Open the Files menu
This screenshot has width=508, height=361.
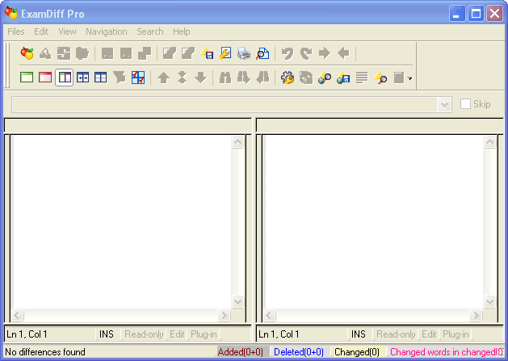16,31
